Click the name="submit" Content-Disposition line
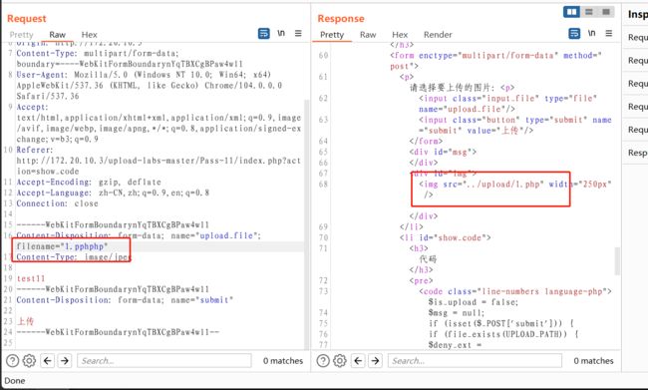The width and height of the screenshot is (648, 390). coord(125,300)
